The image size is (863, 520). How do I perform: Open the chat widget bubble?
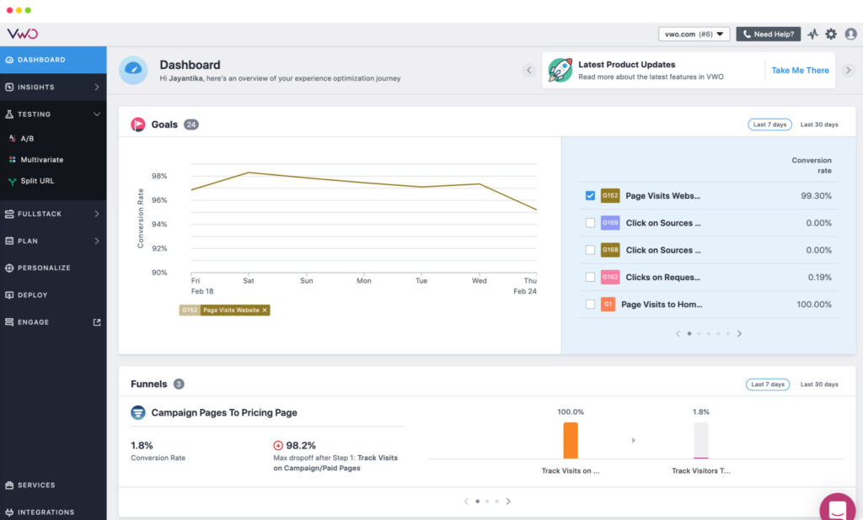click(x=837, y=508)
